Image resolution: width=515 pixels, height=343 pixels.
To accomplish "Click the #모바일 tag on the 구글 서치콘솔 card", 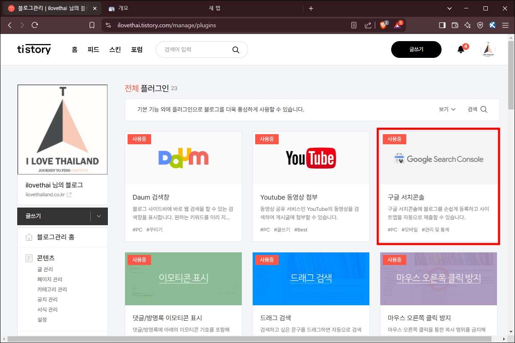I will click(410, 230).
